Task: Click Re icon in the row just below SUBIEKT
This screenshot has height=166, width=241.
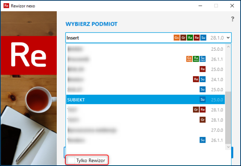Action: [202, 109]
